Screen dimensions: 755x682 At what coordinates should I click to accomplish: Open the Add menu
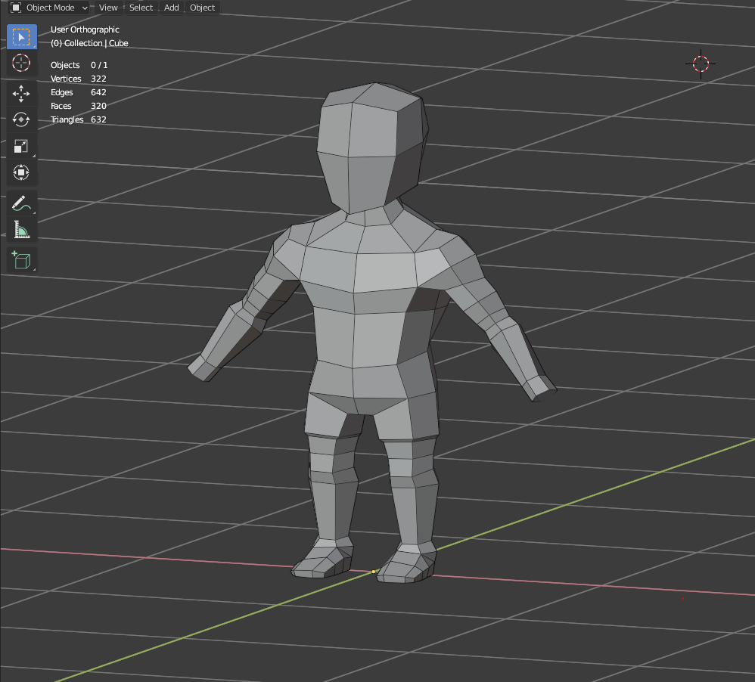172,8
